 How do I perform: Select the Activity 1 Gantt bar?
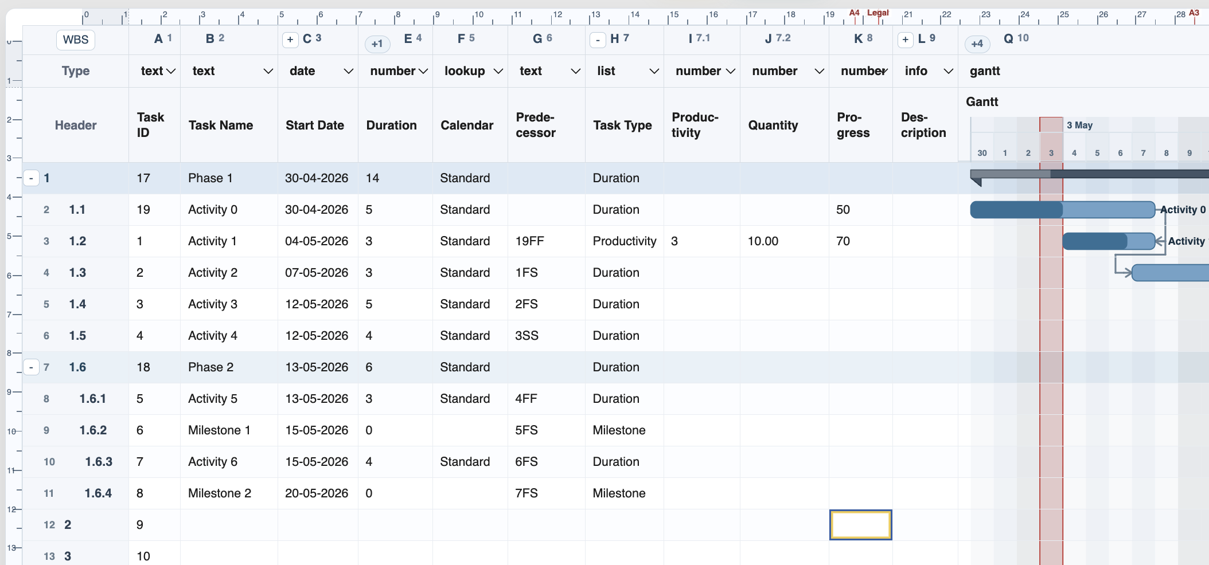[x=1109, y=241]
